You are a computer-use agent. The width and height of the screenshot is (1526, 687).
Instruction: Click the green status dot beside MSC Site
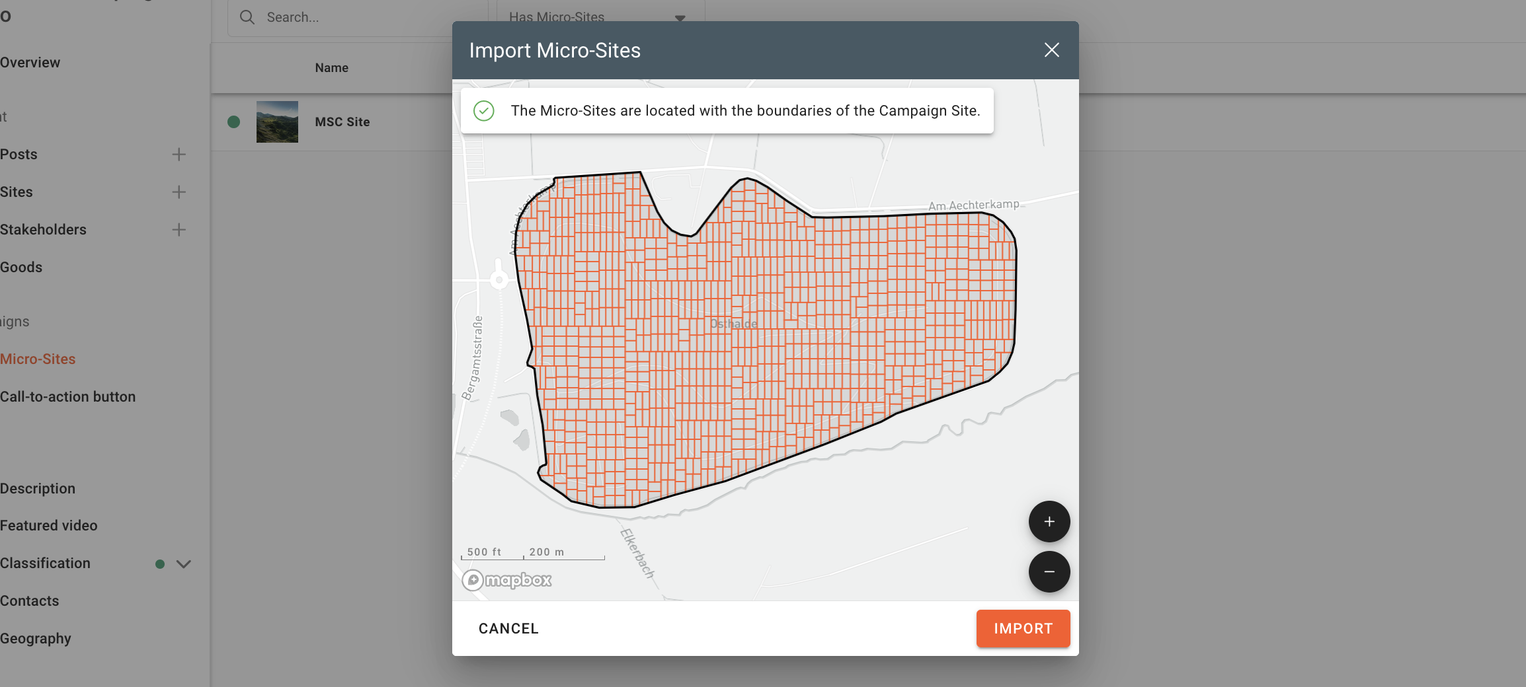click(x=233, y=122)
